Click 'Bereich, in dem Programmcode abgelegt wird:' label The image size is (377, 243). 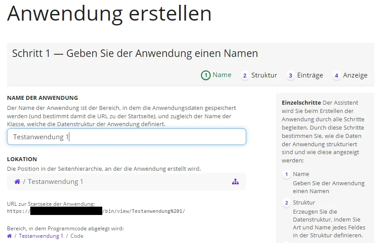click(65, 229)
